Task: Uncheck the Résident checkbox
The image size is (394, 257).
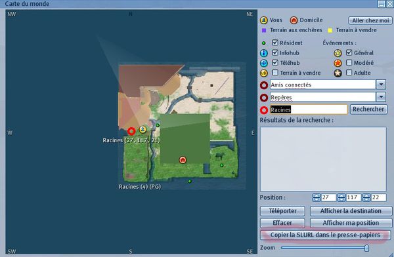Action: tap(275, 43)
